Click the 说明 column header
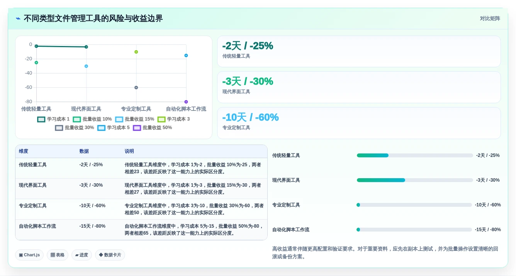This screenshot has height=276, width=516. 129,151
